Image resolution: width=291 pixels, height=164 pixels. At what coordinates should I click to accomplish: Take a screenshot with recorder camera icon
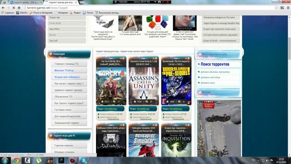[159, 2]
